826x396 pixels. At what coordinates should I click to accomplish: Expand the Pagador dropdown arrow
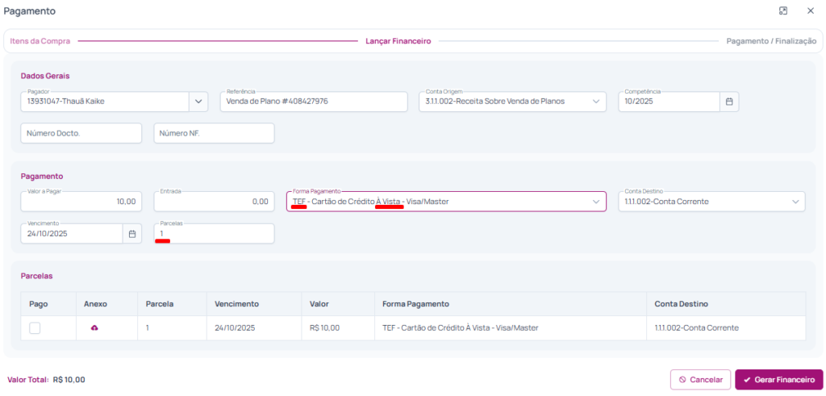[x=198, y=102]
